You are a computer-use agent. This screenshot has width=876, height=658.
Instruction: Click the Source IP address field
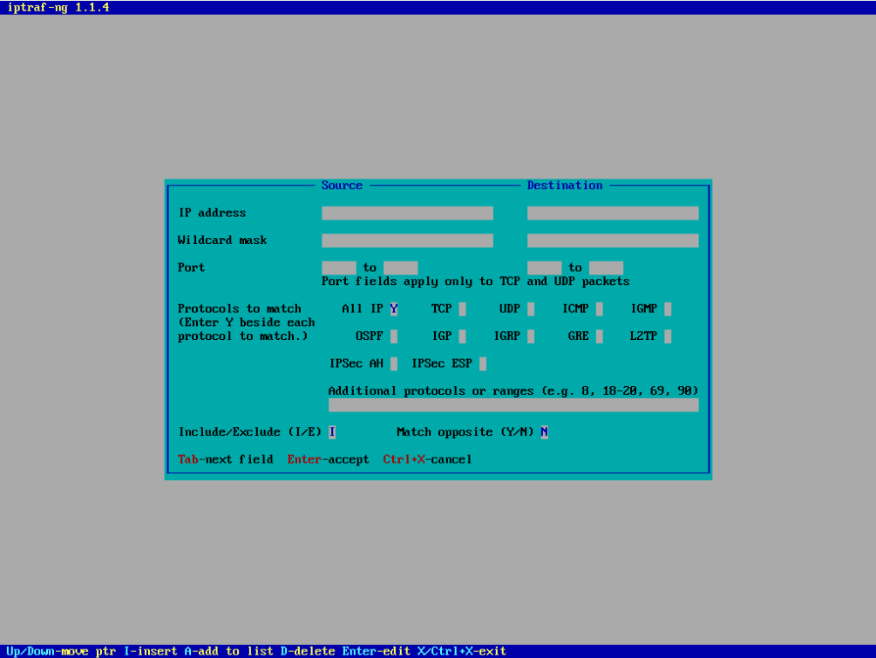pos(407,214)
